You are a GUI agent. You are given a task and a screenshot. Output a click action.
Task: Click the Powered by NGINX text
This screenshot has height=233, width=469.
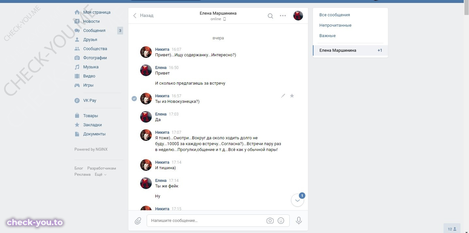(91, 149)
